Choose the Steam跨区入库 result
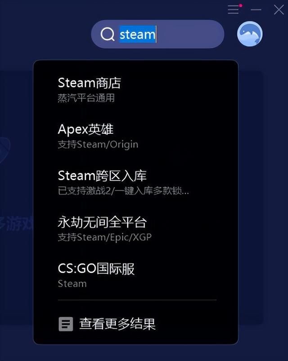288x361 pixels. coord(136,182)
